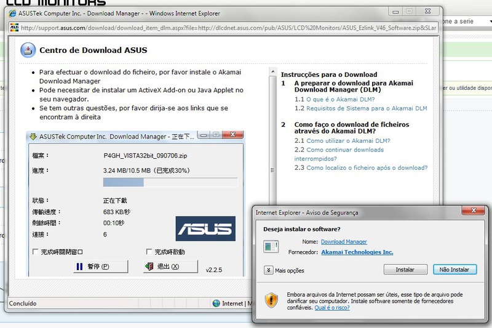Enable checkbox to launch when complete
492x328 pixels.
149,252
